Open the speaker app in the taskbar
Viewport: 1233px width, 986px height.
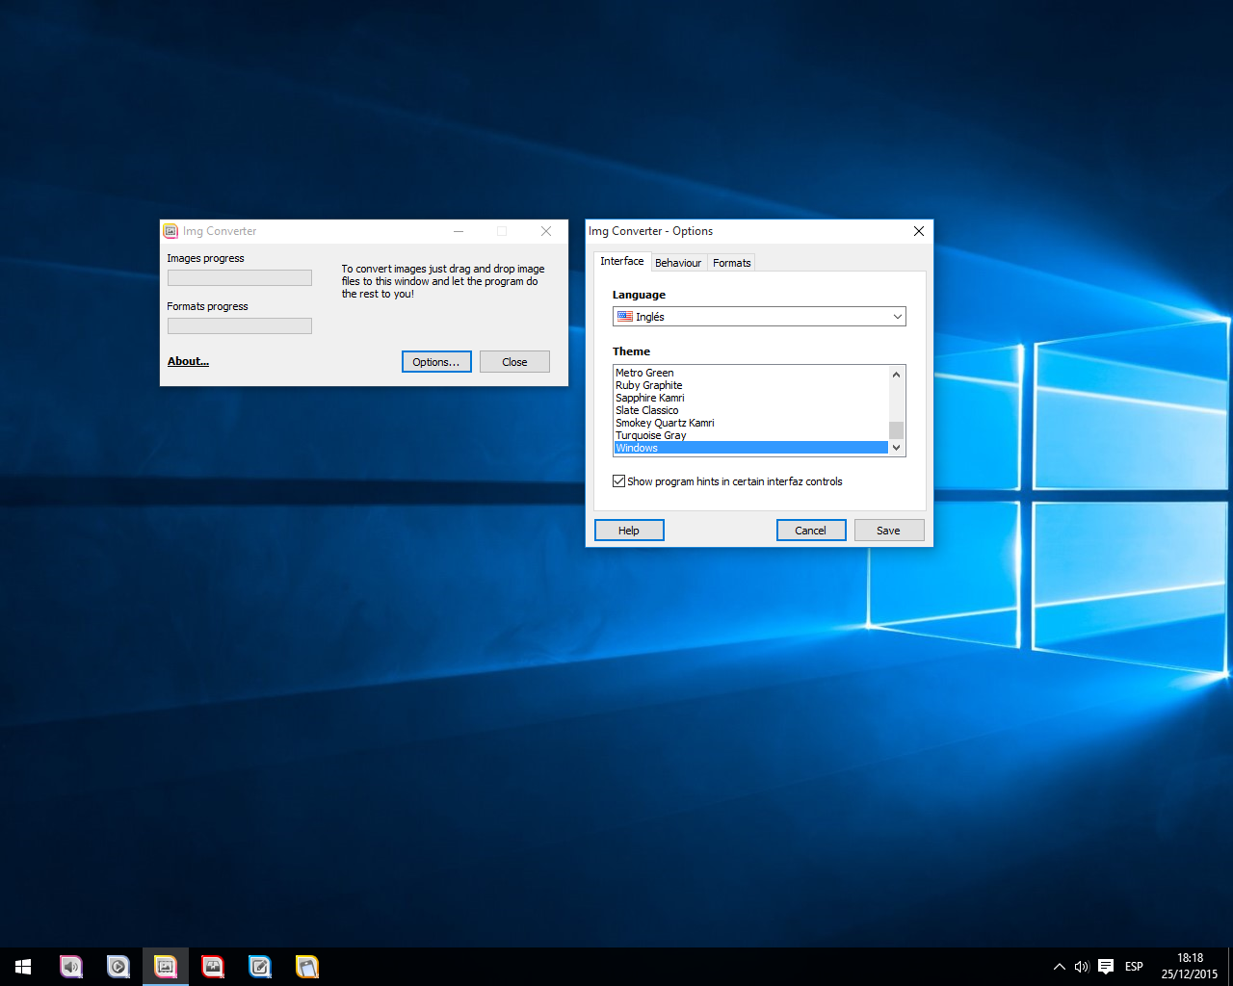pos(71,967)
